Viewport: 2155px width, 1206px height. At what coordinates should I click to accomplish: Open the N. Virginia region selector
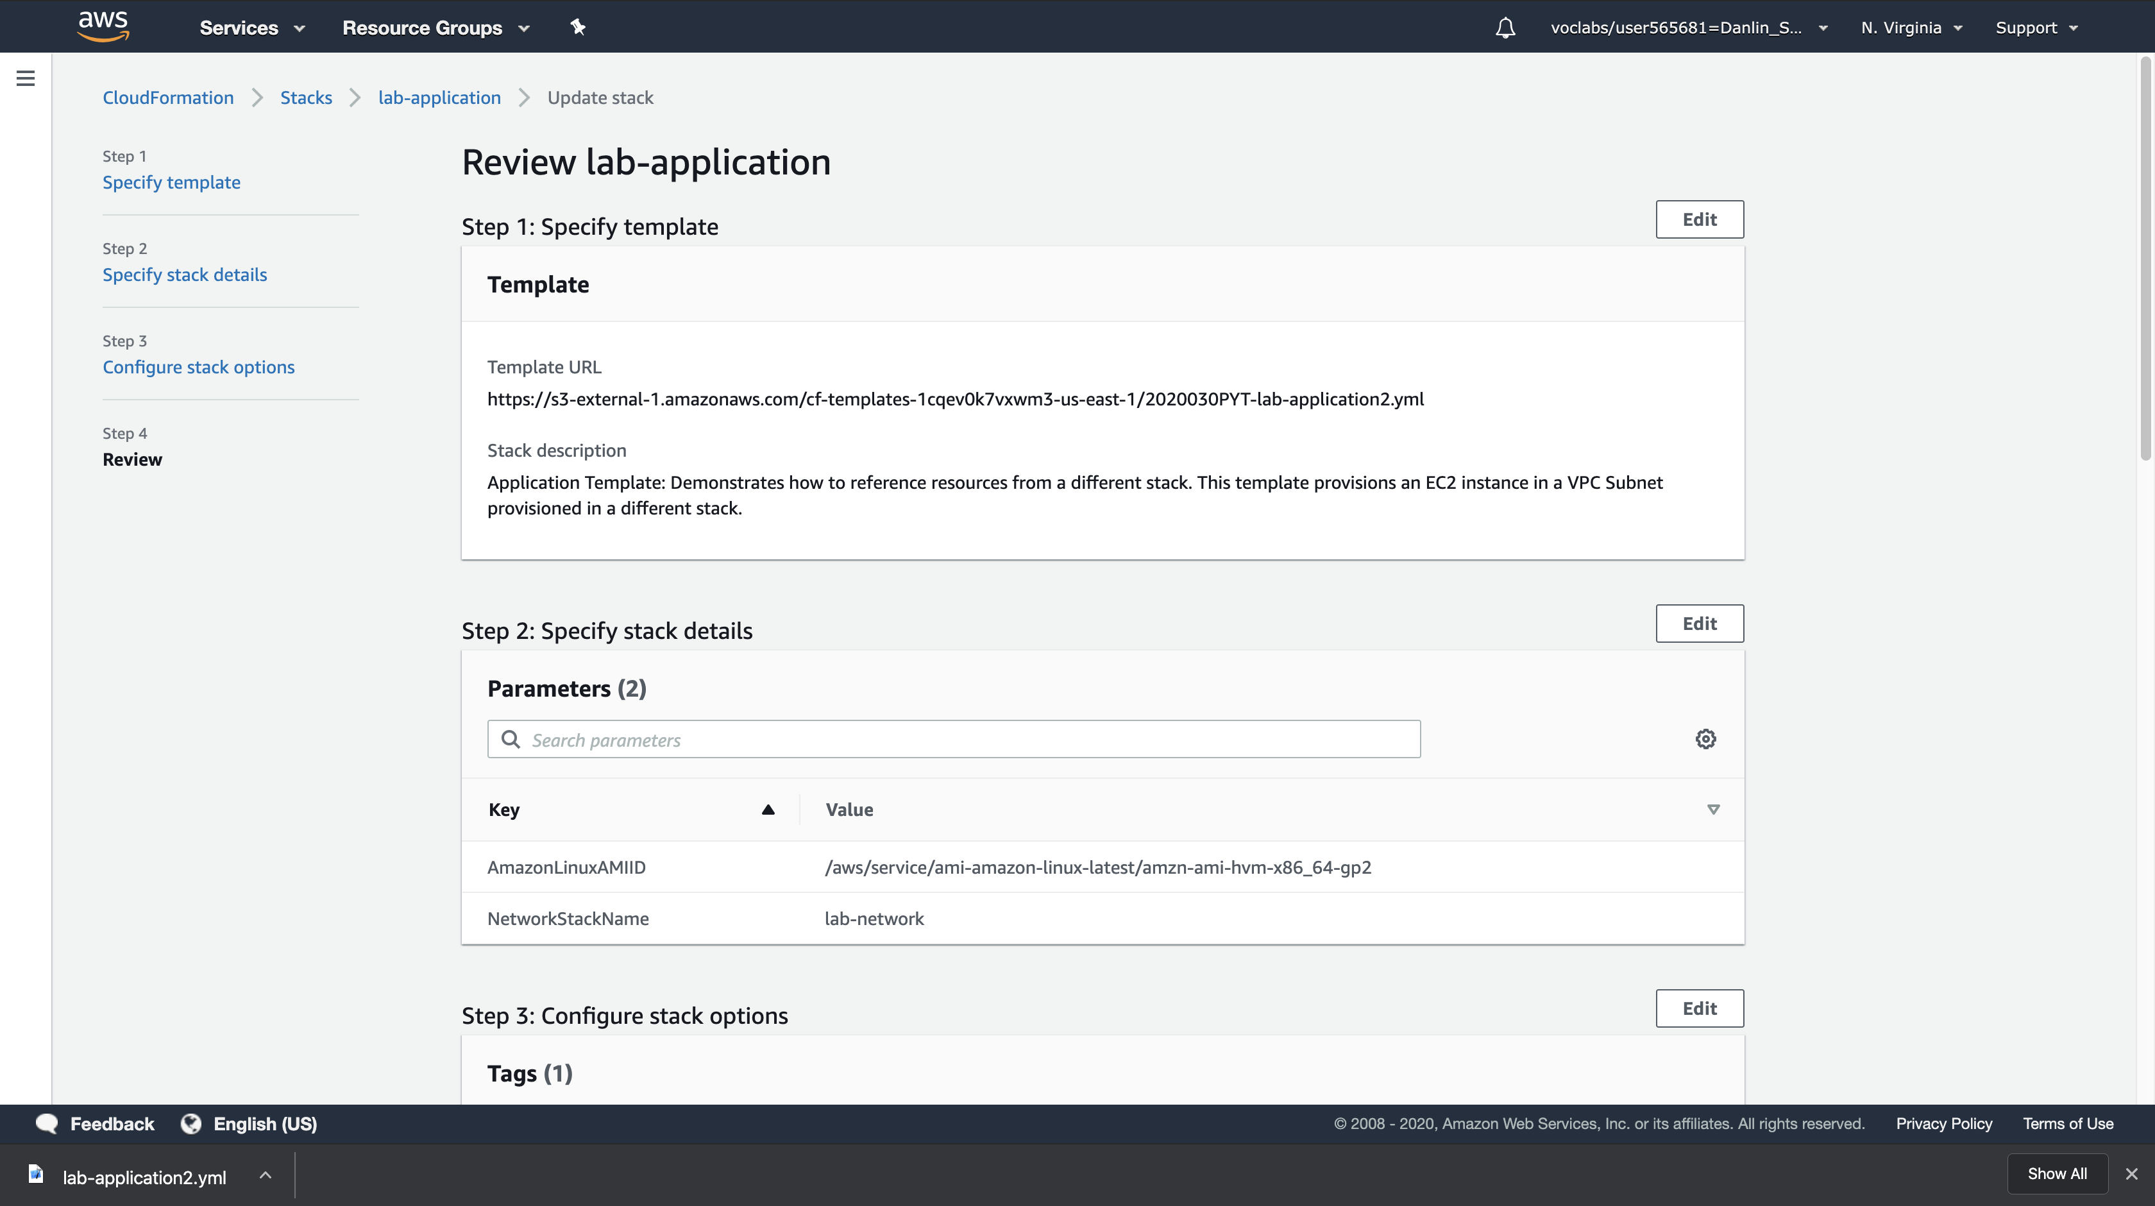pyautogui.click(x=1911, y=28)
